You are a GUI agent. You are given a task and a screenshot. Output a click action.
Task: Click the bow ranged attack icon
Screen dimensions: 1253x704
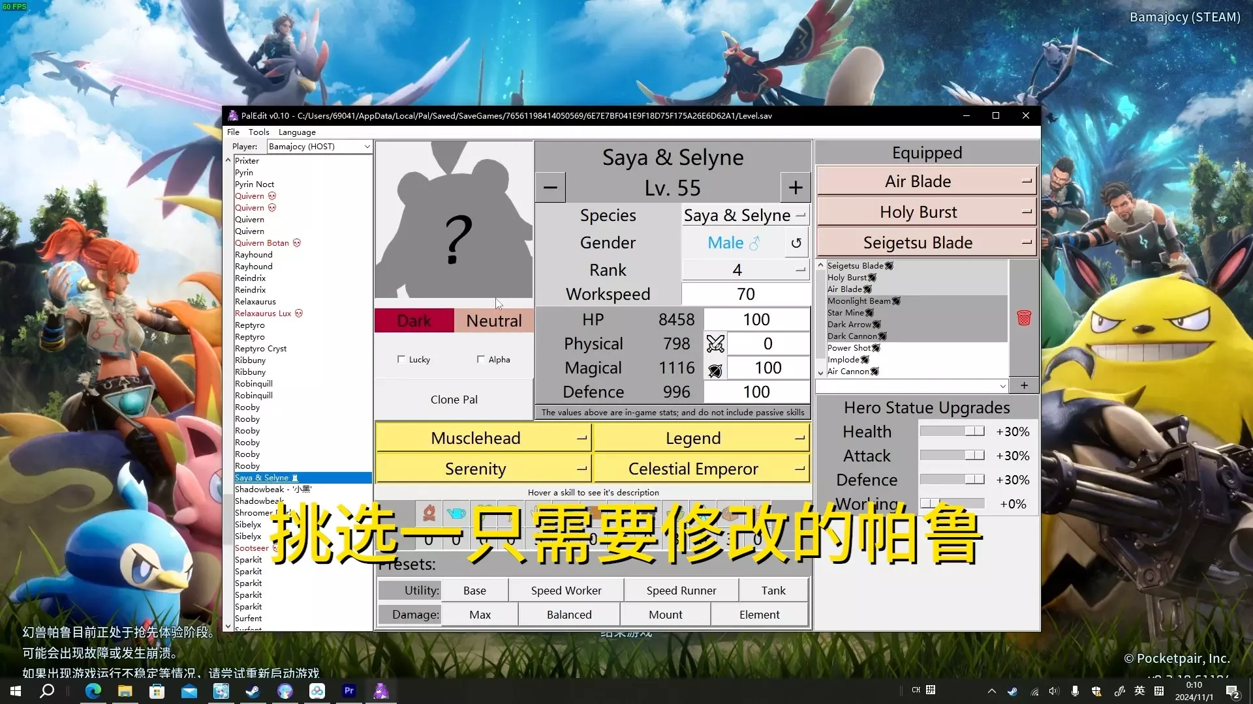click(715, 370)
